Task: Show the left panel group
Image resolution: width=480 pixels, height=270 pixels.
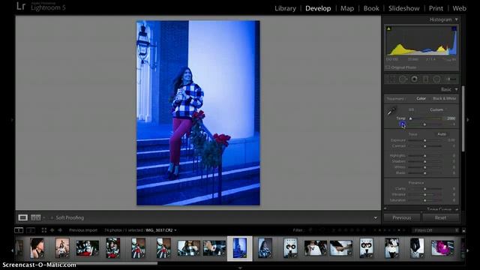Action: [12, 120]
